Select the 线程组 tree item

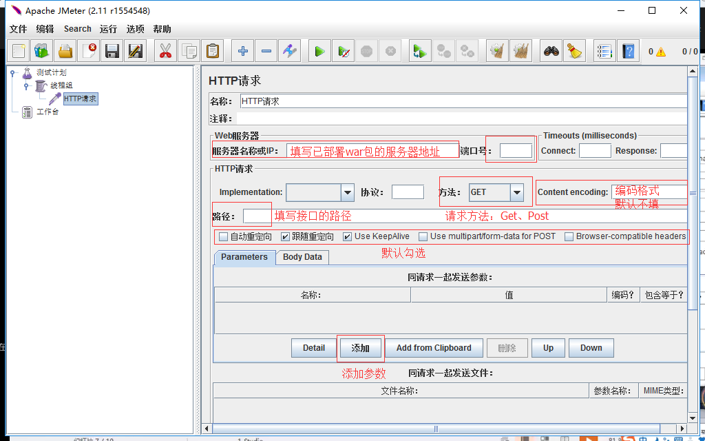point(61,85)
